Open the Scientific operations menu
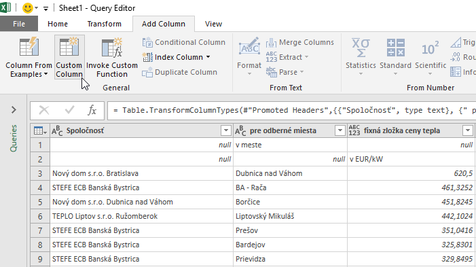This screenshot has height=267, width=476. click(430, 57)
